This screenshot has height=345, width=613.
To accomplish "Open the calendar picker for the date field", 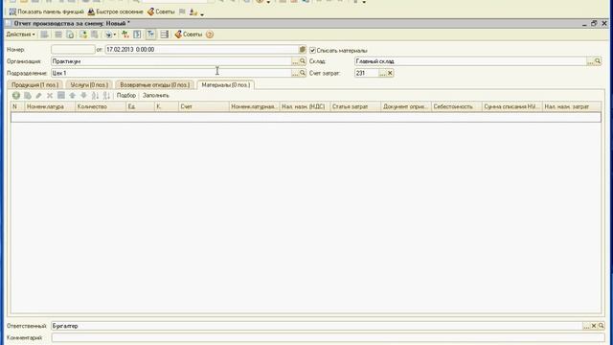I will click(x=303, y=50).
